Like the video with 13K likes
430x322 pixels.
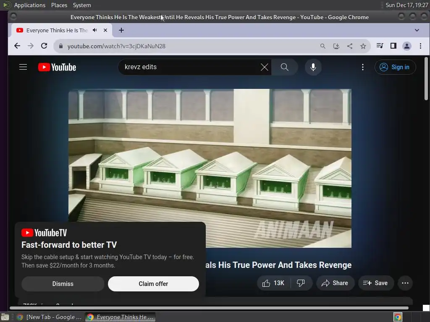coord(273,283)
